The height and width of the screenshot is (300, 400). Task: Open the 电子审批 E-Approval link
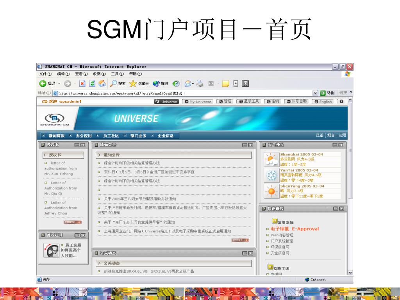[295, 229]
